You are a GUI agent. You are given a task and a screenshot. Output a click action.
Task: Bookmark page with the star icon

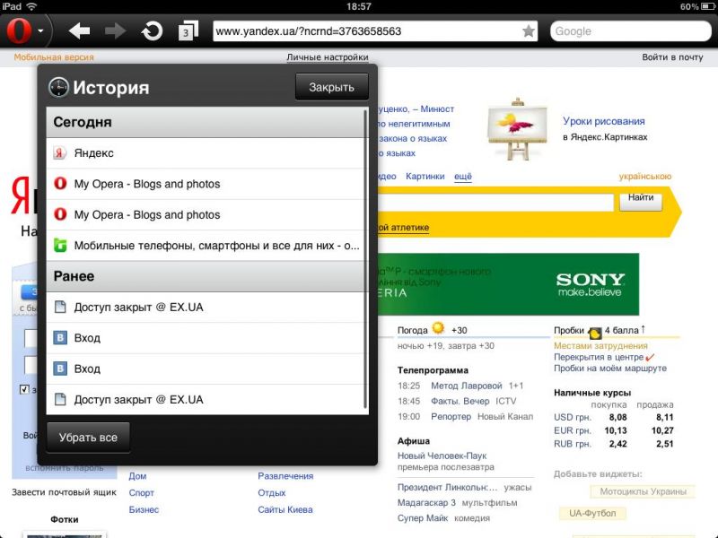(x=529, y=31)
